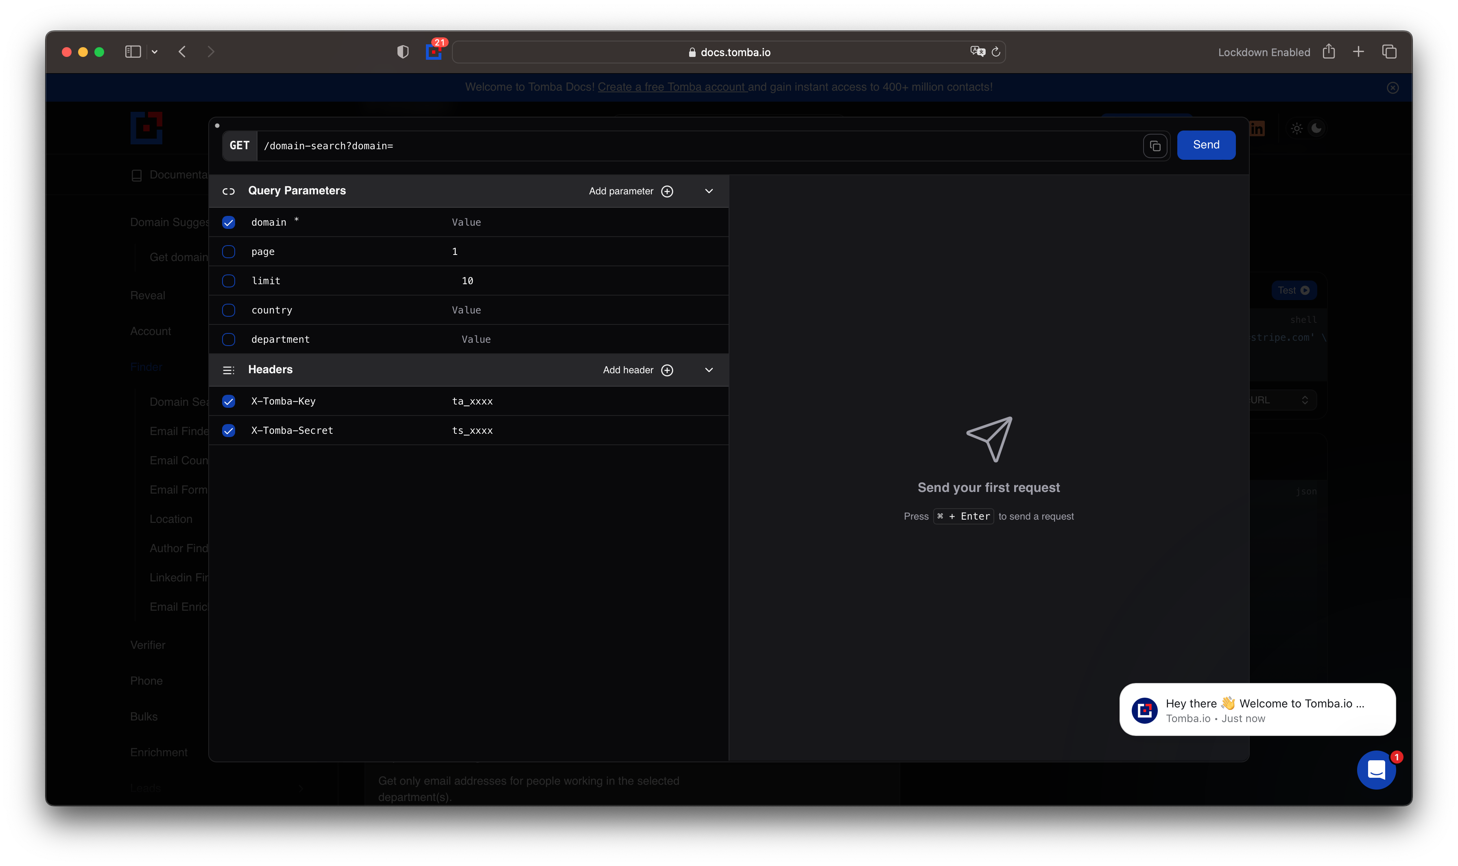
Task: Collapse the Query Parameters section chevron
Action: point(709,191)
